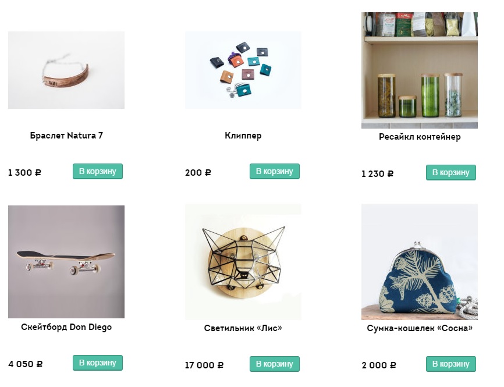Add Скейтборд Don Diego to cart

click(98, 363)
